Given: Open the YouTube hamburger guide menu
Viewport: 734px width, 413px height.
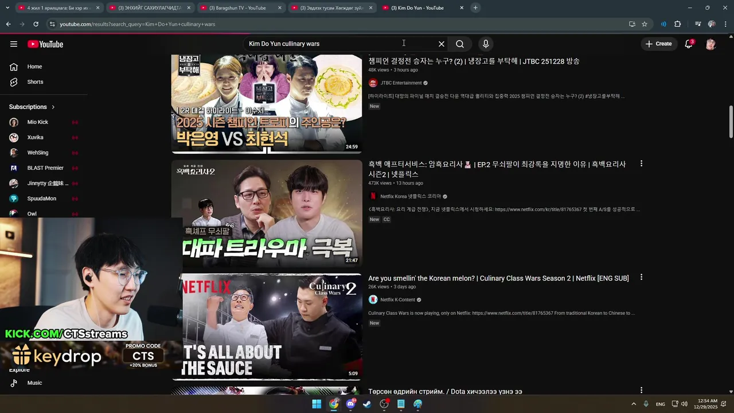Looking at the screenshot, I should 14,44.
